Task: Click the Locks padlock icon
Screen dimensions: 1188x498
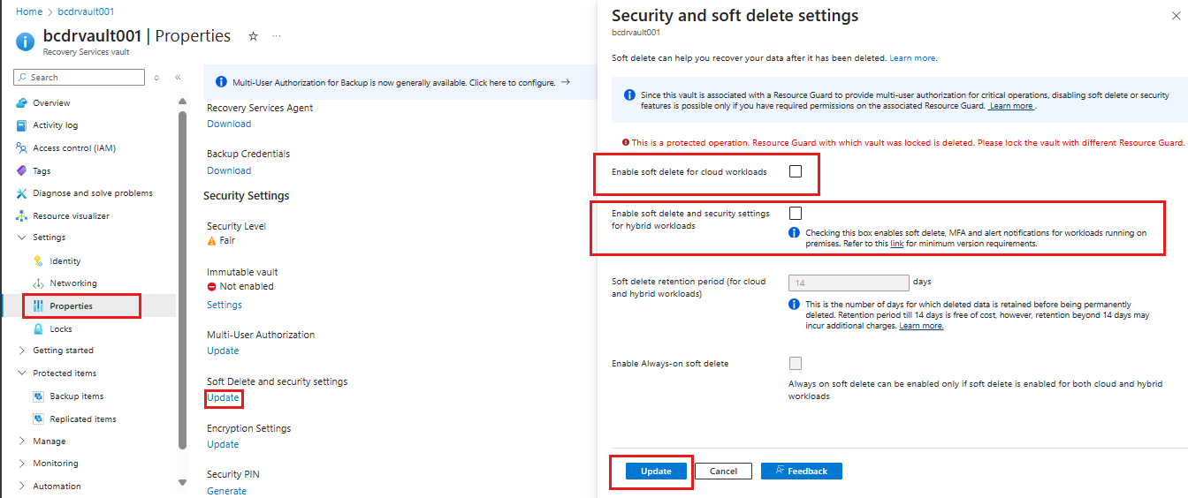Action: pyautogui.click(x=38, y=328)
